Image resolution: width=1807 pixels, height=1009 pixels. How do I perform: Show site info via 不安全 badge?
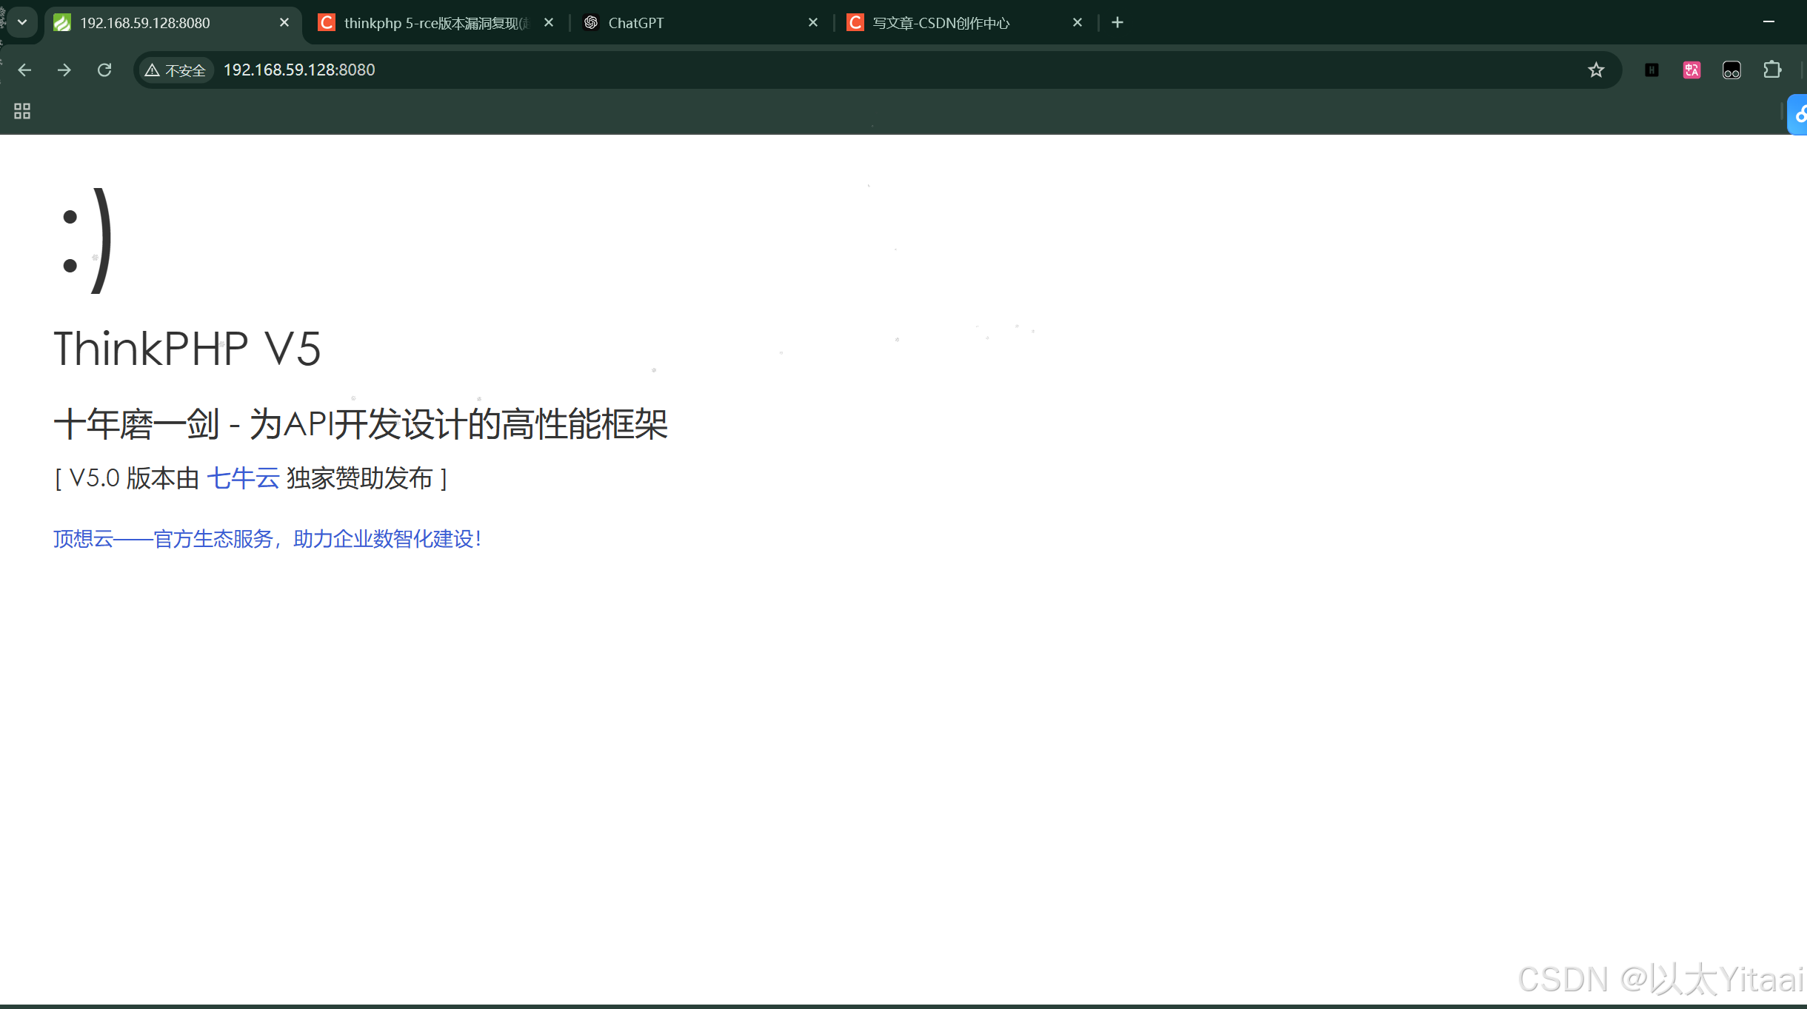(176, 70)
